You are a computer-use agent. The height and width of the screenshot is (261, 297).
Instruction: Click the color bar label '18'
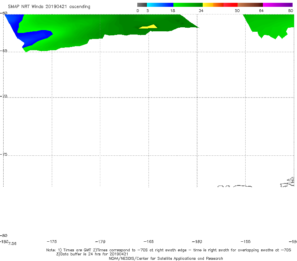(173, 10)
